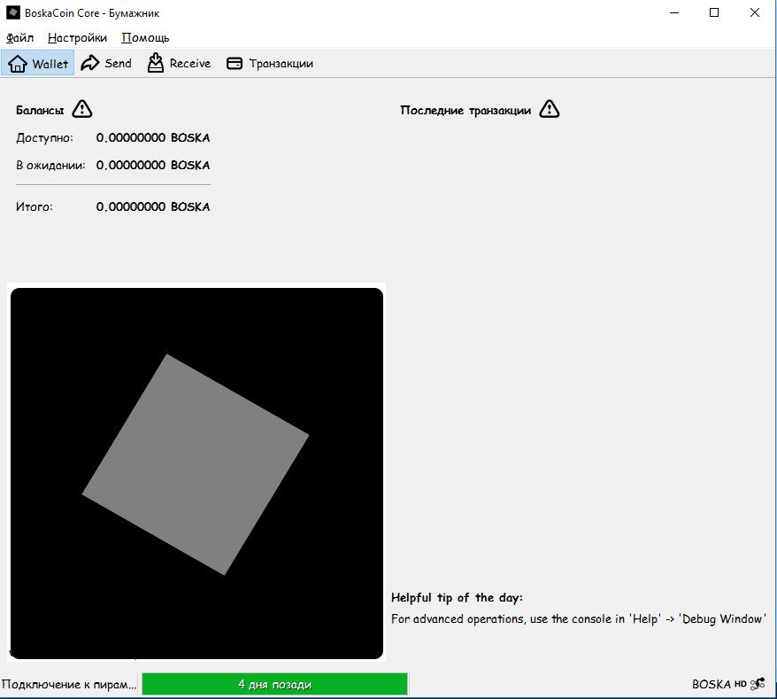777x699 pixels.
Task: Click the BoskaCoin app icon in title bar
Action: click(x=13, y=13)
